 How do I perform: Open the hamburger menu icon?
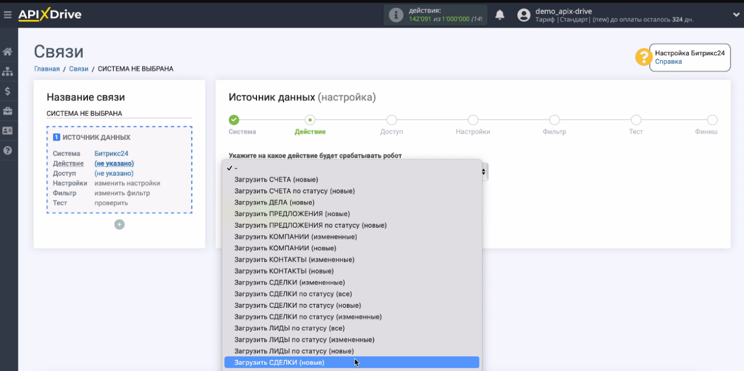coord(7,15)
